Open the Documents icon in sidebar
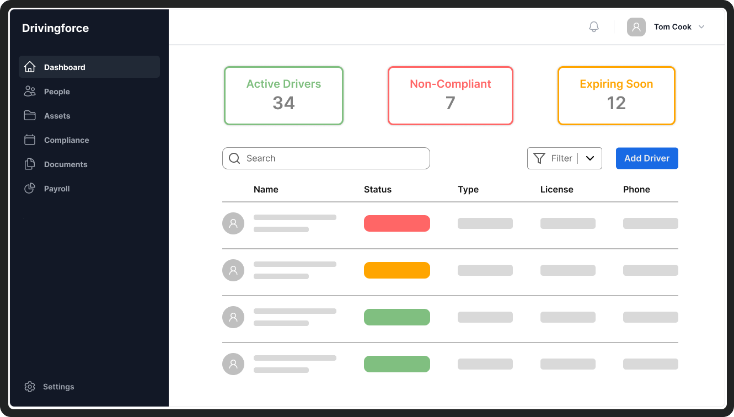Screen dimensions: 734x417 click(x=30, y=164)
